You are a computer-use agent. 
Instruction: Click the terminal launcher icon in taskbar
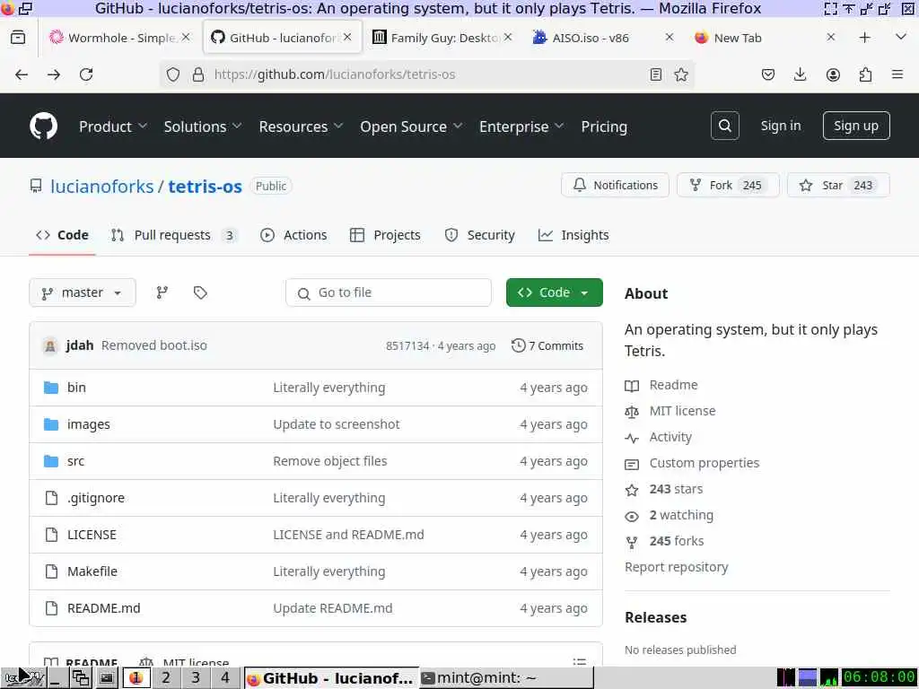[106, 678]
